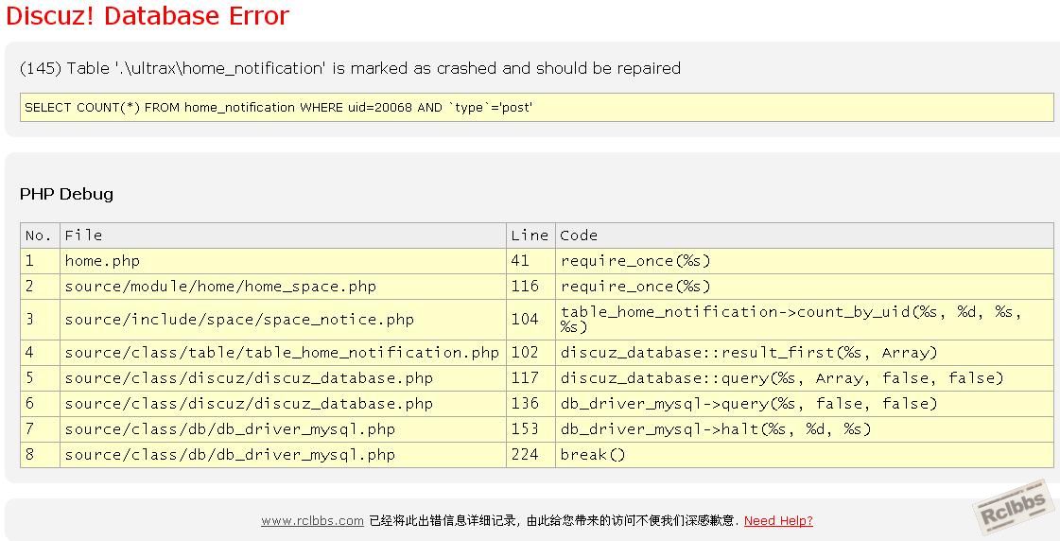
Task: Select source/include/space/space_notice.php cell
Action: [283, 319]
